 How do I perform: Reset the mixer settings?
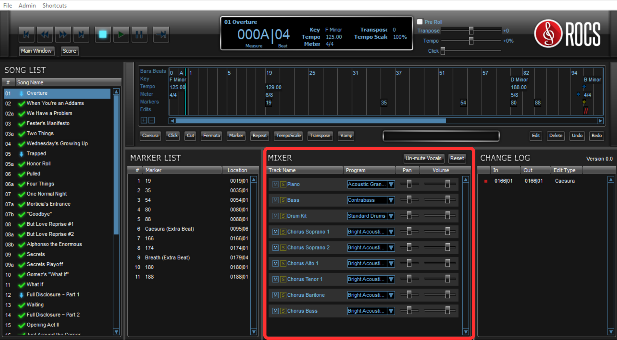(x=457, y=158)
